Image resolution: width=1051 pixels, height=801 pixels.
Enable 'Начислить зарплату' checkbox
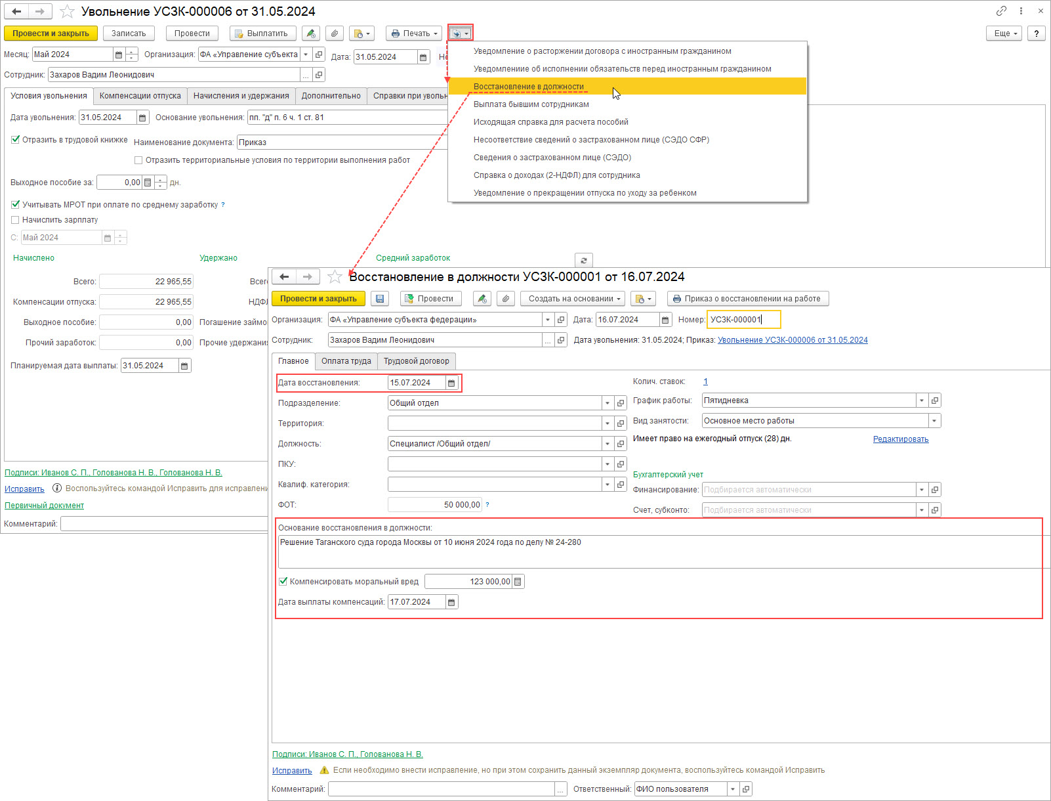(x=16, y=220)
